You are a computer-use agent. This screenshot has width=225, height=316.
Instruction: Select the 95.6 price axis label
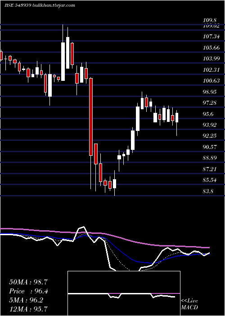coord(208,114)
